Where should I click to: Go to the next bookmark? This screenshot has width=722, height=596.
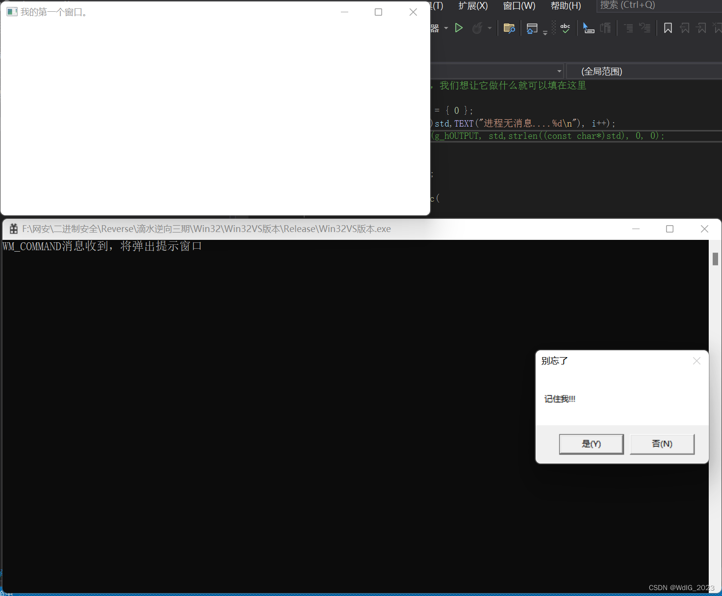click(x=701, y=28)
